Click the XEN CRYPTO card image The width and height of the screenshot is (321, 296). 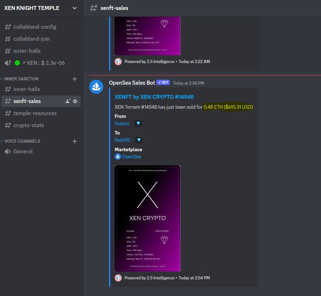[147, 218]
